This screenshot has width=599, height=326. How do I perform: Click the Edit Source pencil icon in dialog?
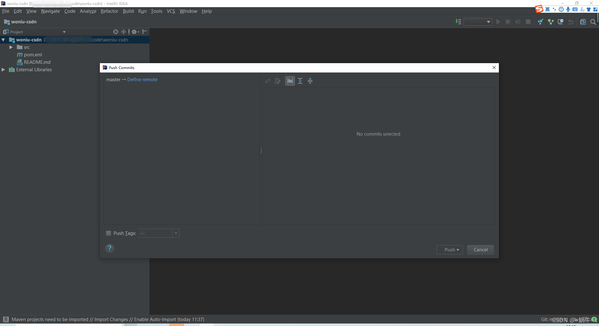278,81
